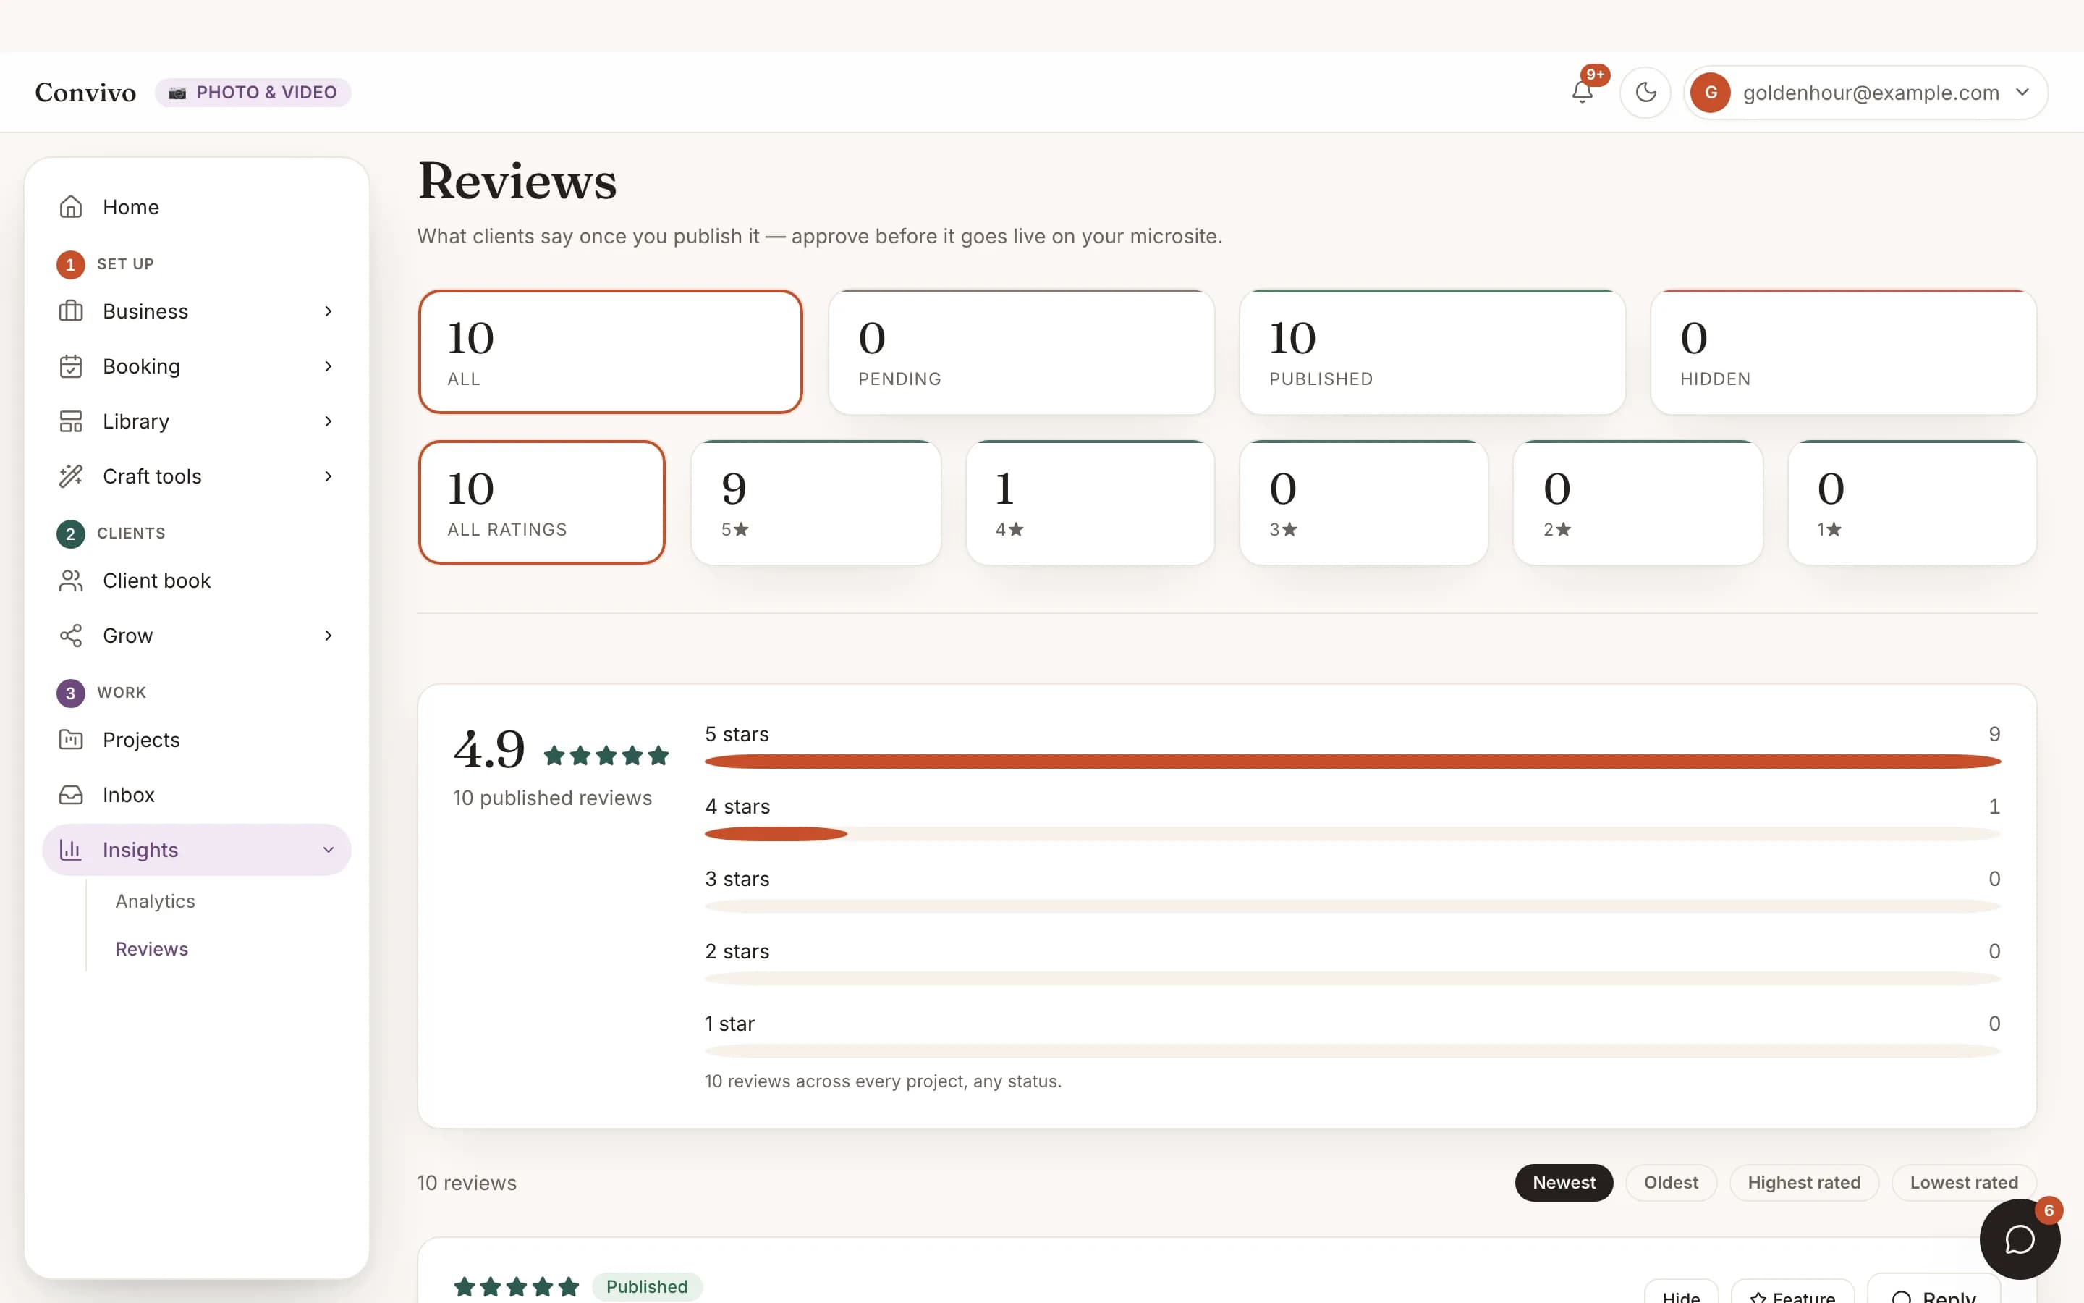
Task: Open Client book in sidebar
Action: 196,581
